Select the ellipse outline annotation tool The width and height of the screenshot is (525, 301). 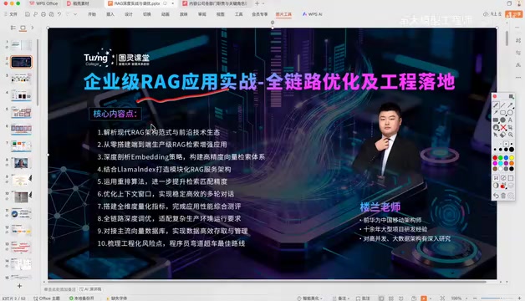510,113
